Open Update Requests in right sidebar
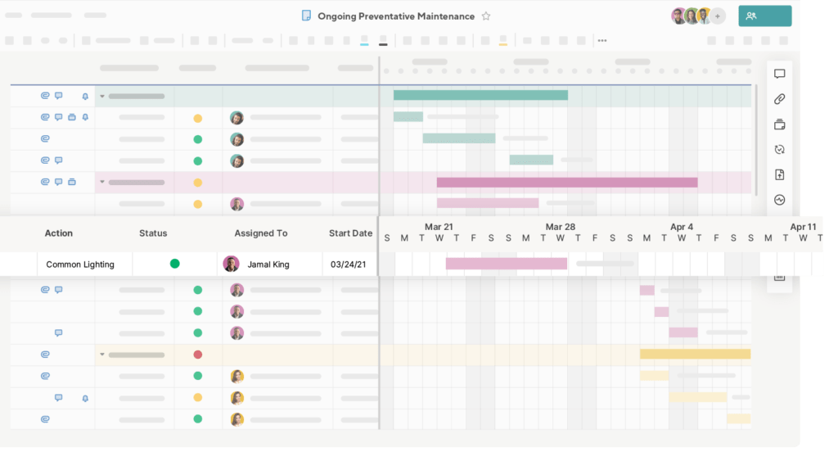 (x=779, y=150)
